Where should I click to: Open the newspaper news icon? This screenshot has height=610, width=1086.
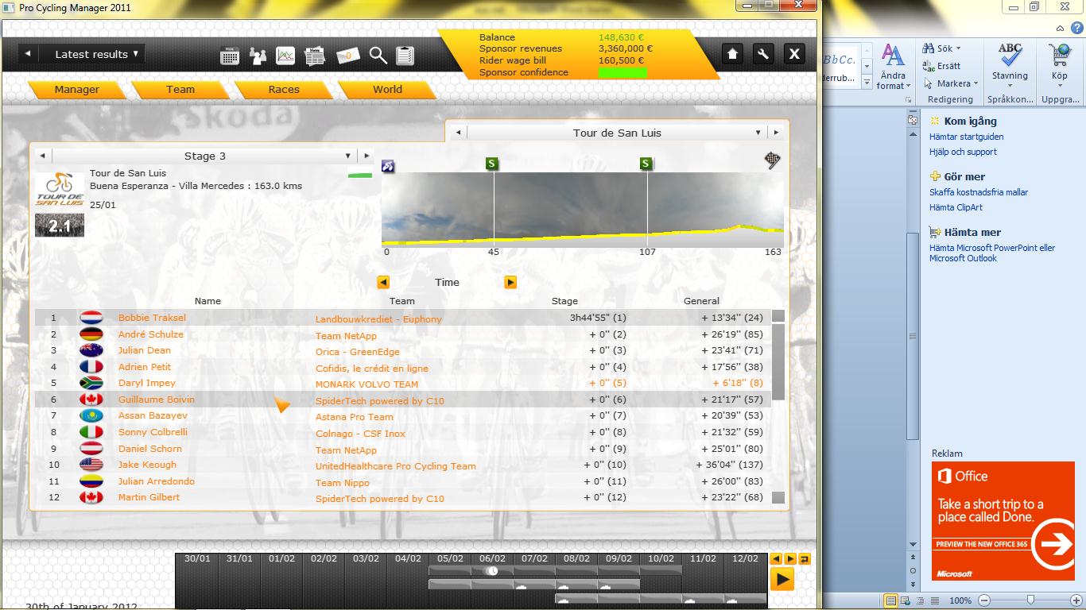point(316,56)
